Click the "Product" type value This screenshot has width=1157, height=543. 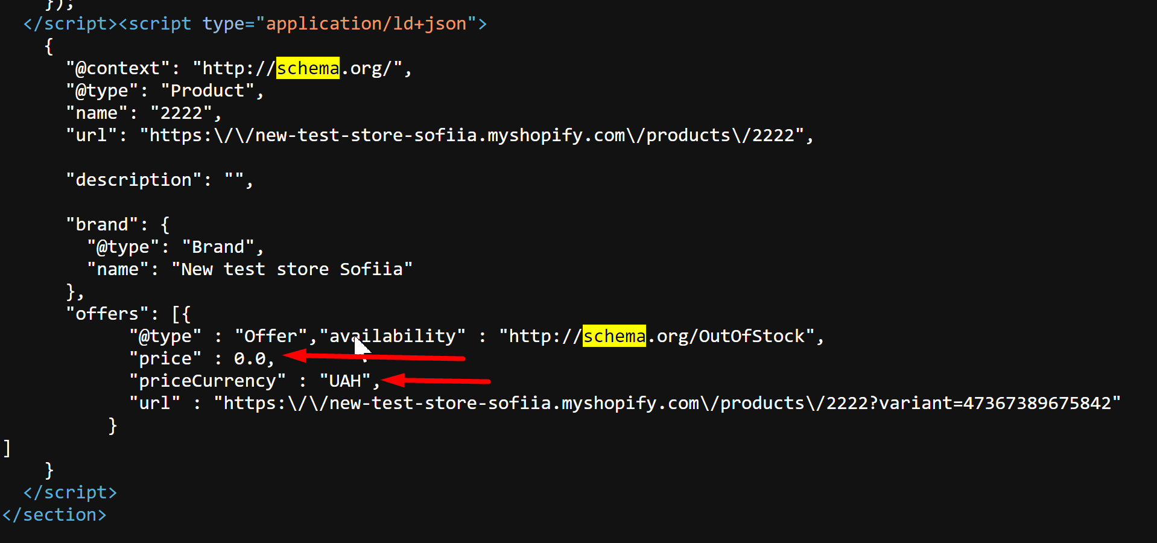207,91
